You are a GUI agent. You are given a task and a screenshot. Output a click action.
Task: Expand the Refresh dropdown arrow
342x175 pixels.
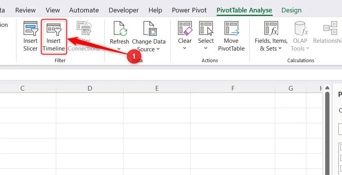(119, 49)
